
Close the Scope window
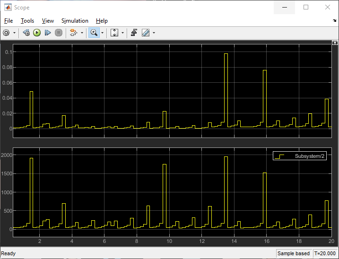328,8
